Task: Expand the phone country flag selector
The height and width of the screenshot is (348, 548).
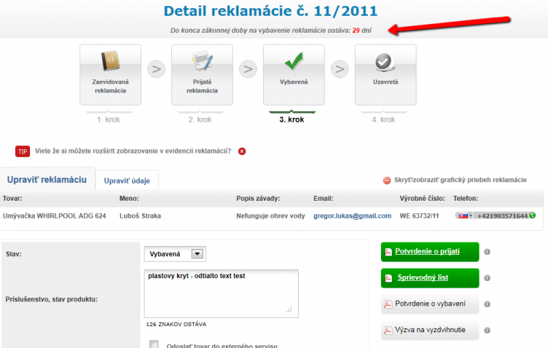Action: [464, 216]
